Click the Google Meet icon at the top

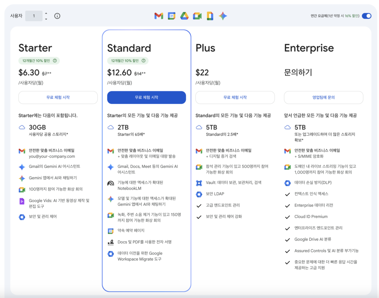(x=197, y=16)
